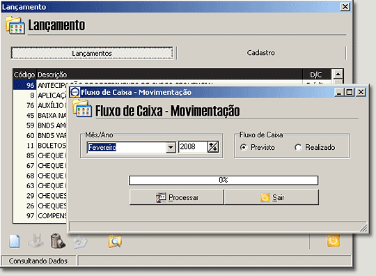Click the Processar button

pyautogui.click(x=176, y=197)
